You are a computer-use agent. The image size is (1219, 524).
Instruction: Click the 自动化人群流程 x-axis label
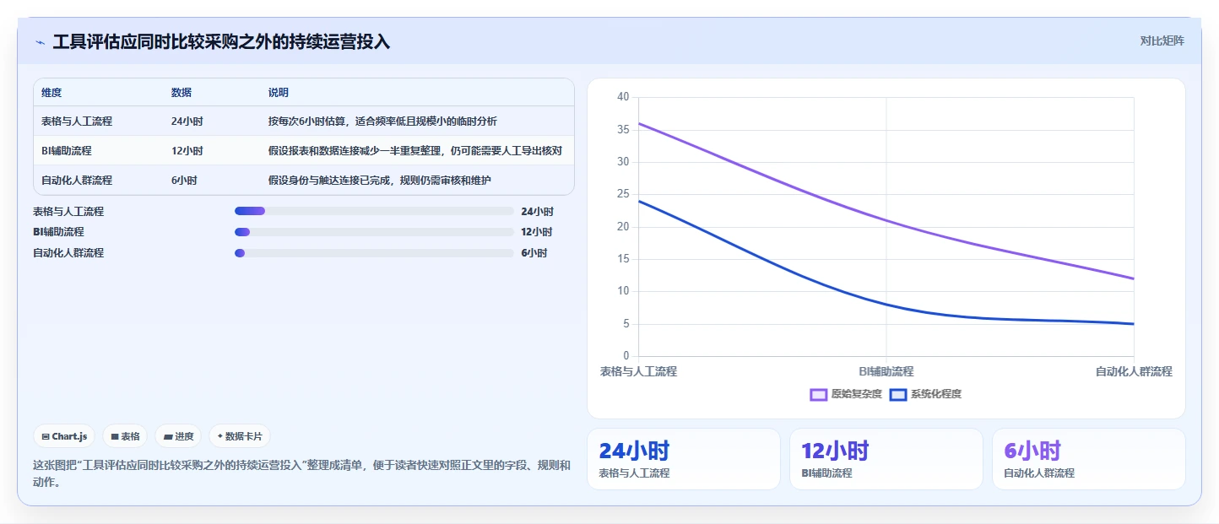pyautogui.click(x=1134, y=371)
